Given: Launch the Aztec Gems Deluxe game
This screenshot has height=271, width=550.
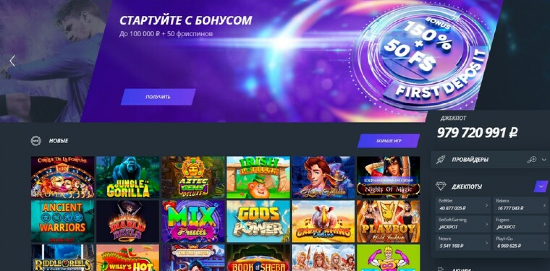Looking at the screenshot, I should [x=193, y=177].
